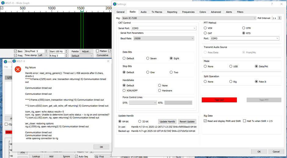This screenshot has width=287, height=158.
Task: Switch to the Audio tab
Action: pos(143,12)
